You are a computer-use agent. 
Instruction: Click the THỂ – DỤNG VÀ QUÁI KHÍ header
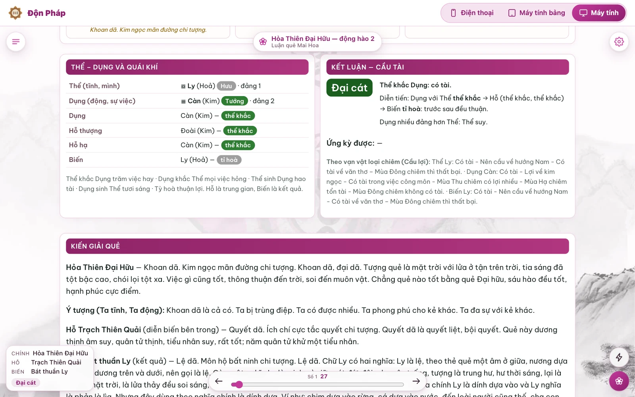tap(187, 67)
